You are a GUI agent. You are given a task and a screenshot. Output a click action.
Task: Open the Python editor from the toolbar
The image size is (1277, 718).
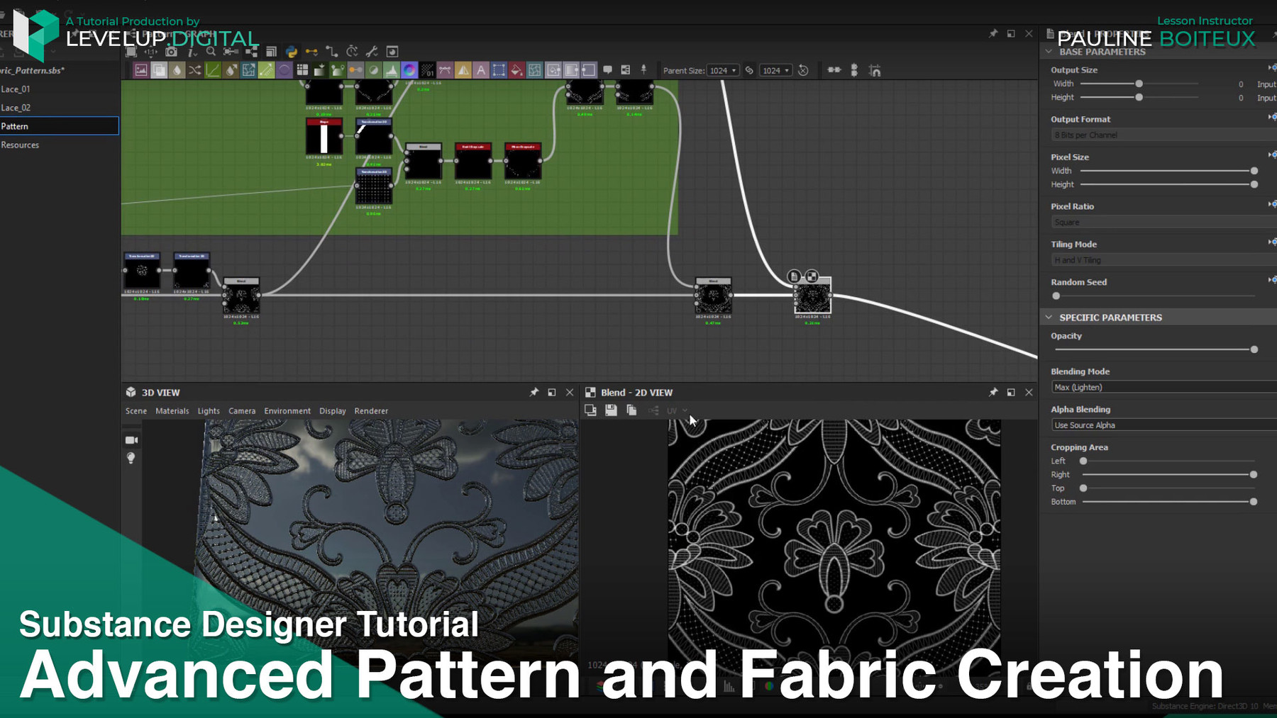click(x=292, y=51)
